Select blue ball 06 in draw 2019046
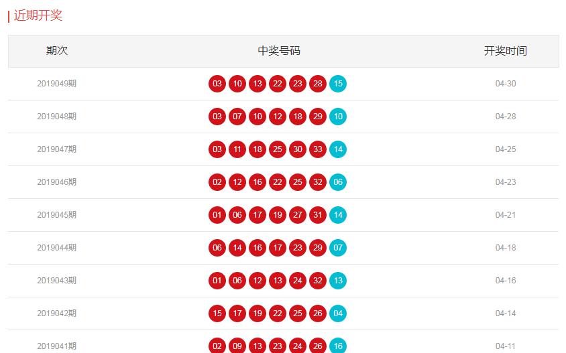The height and width of the screenshot is (353, 566). [338, 182]
